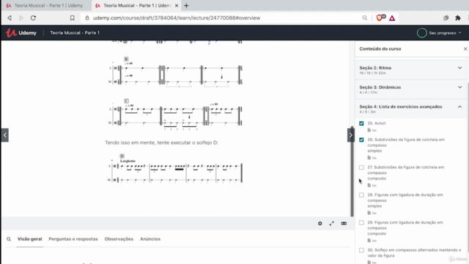
Task: Select the Visão geral tab
Action: tap(29, 239)
